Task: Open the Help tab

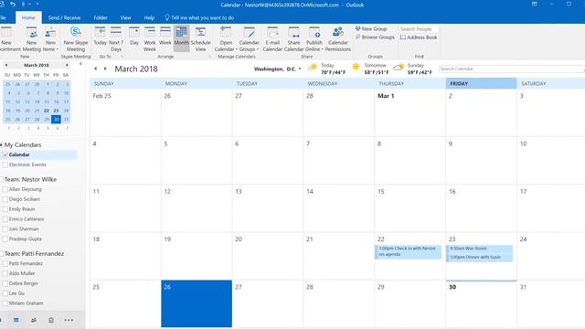Action: tap(149, 17)
